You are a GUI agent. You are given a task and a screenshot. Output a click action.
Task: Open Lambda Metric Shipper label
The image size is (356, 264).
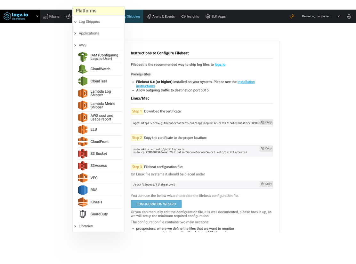(x=103, y=105)
